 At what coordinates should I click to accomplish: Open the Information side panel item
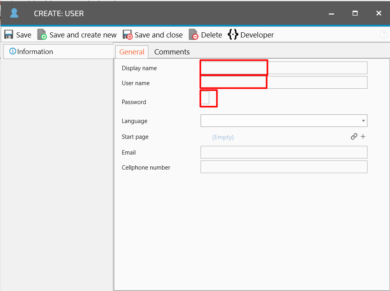(35, 52)
